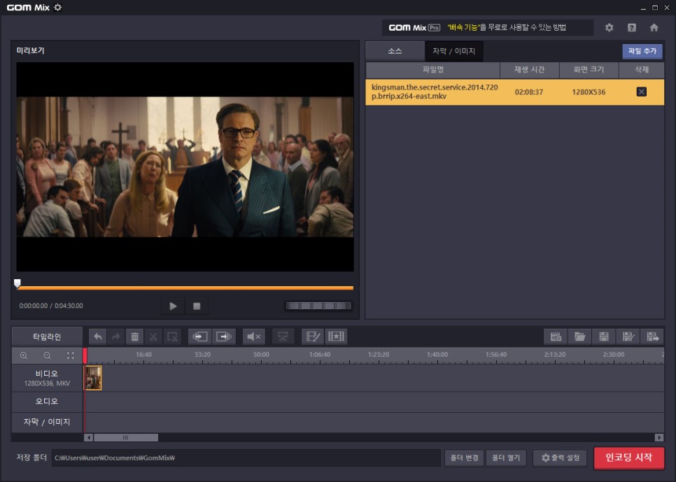The height and width of the screenshot is (482, 676).
Task: Click the 타임라인 tab label
Action: [47, 336]
